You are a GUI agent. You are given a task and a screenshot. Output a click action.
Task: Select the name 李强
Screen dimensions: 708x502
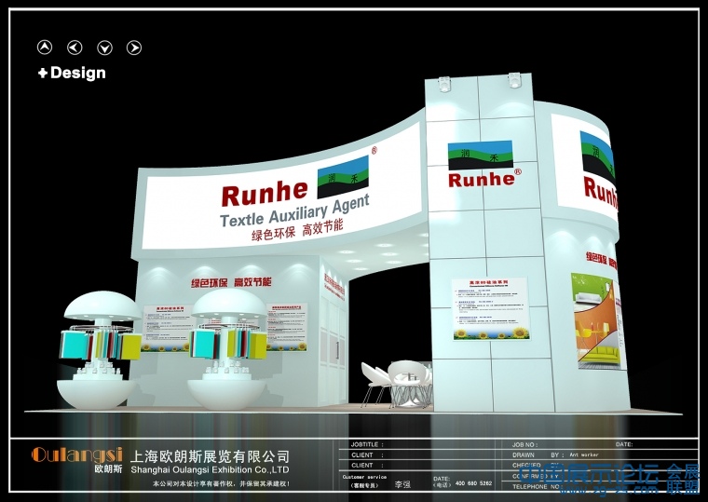402,485
